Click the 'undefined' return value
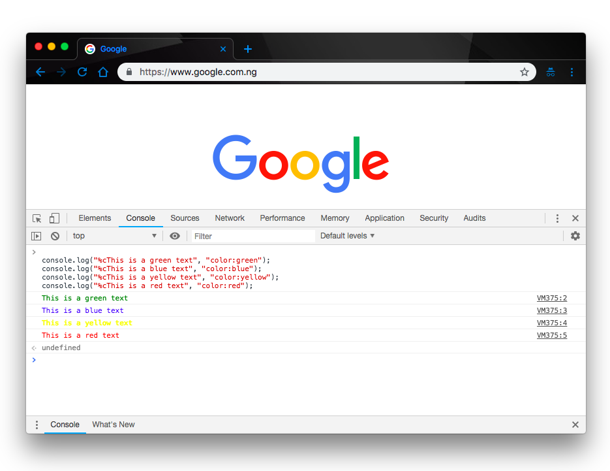The image size is (610, 471). click(61, 348)
